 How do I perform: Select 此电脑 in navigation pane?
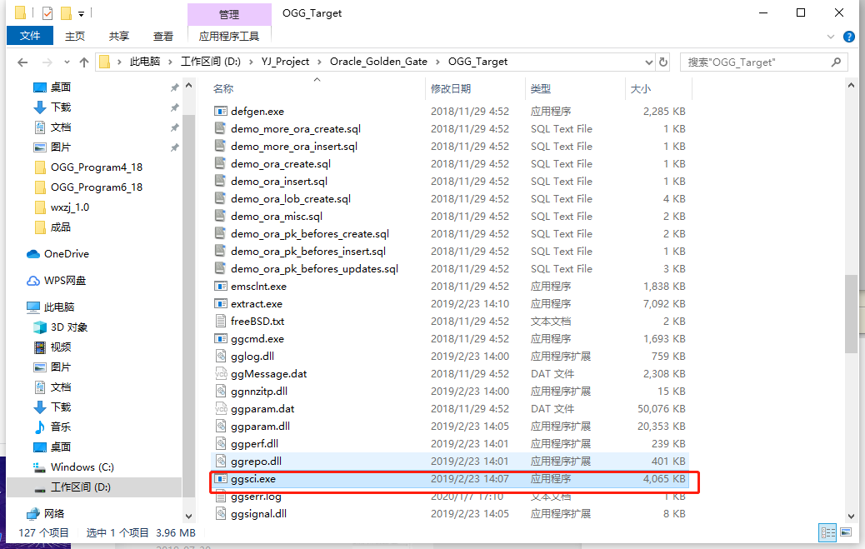pyautogui.click(x=58, y=307)
